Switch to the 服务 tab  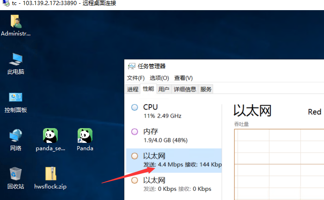[x=206, y=89]
